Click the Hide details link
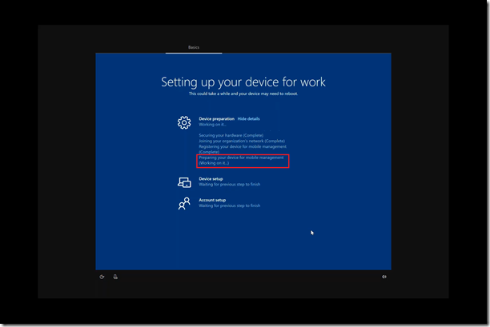Viewport: 490px width, 327px height. pyautogui.click(x=248, y=119)
